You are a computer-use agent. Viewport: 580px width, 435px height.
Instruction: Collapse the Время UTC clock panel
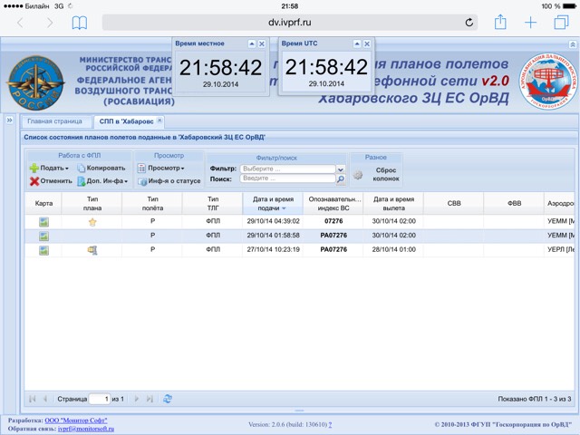point(357,44)
